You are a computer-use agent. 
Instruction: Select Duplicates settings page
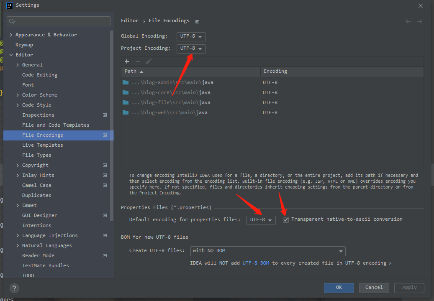click(36, 195)
